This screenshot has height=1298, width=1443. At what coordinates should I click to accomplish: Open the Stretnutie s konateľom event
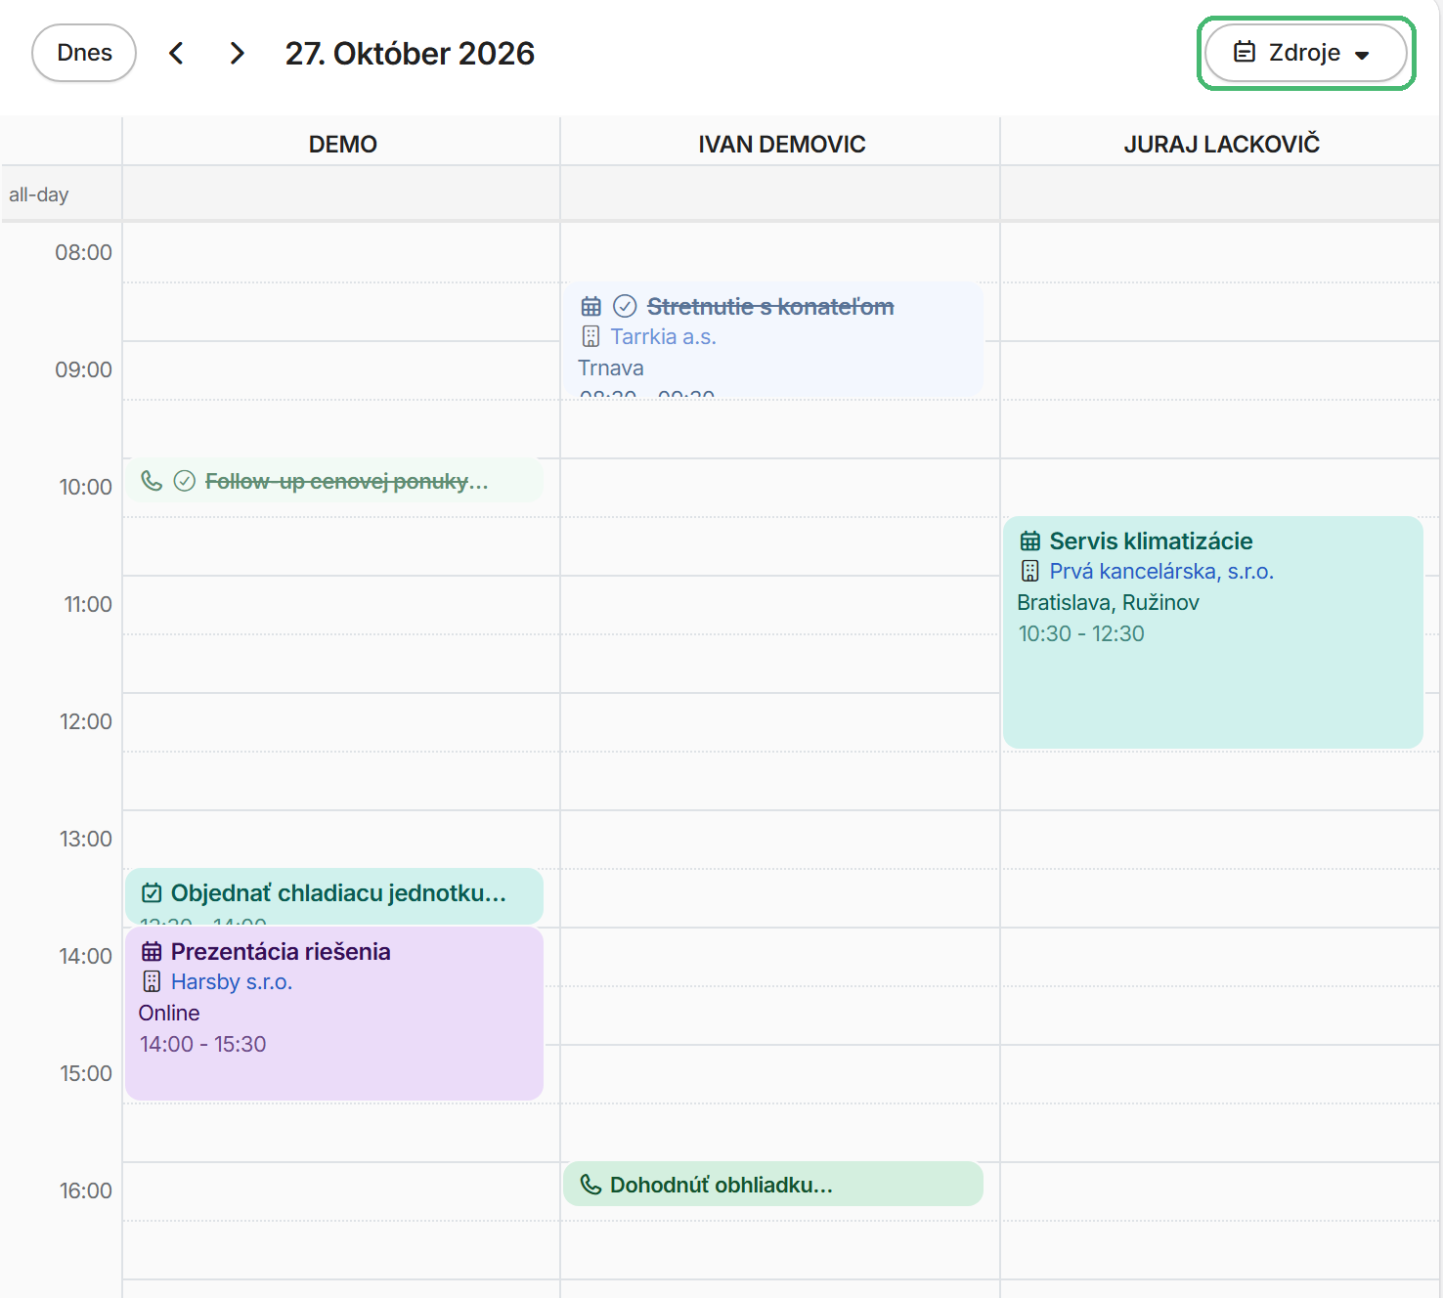(773, 339)
